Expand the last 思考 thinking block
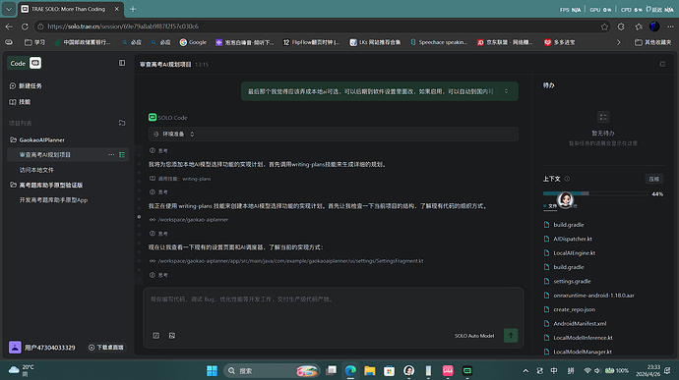Image resolution: width=679 pixels, height=380 pixels. pos(158,275)
